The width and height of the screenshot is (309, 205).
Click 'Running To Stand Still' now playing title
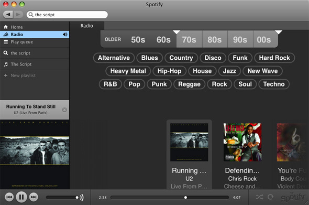coord(31,106)
